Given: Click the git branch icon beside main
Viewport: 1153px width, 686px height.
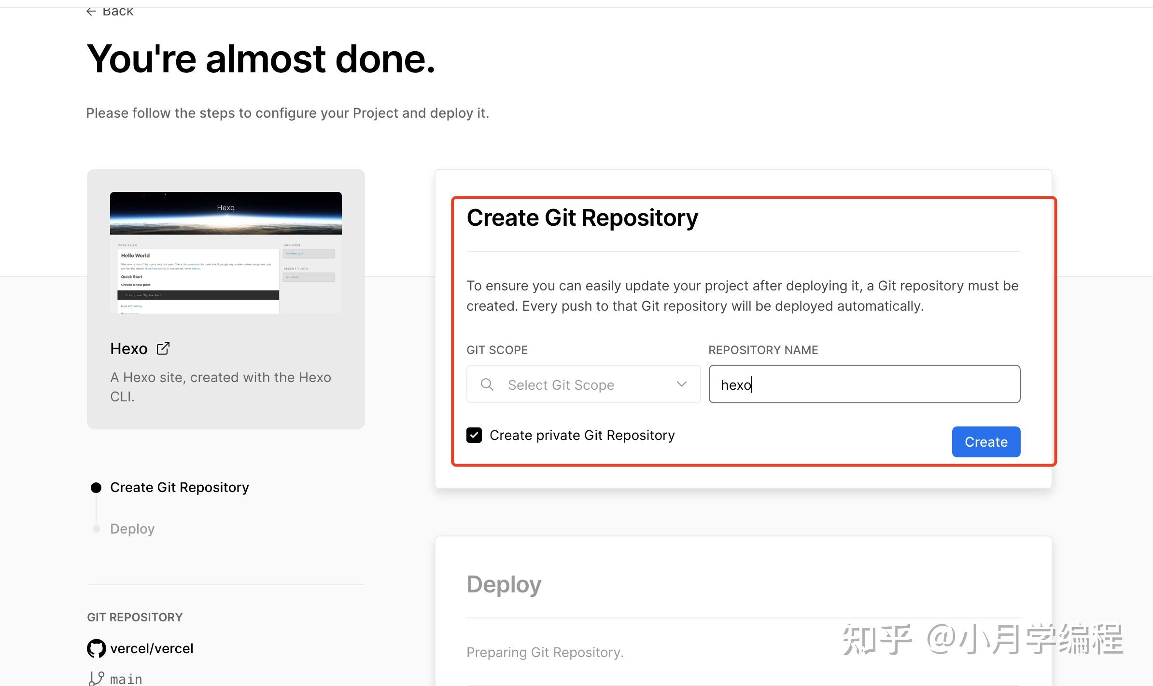Looking at the screenshot, I should point(97,677).
